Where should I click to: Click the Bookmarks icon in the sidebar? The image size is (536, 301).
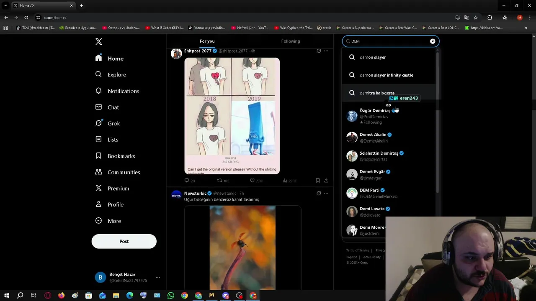pos(98,156)
